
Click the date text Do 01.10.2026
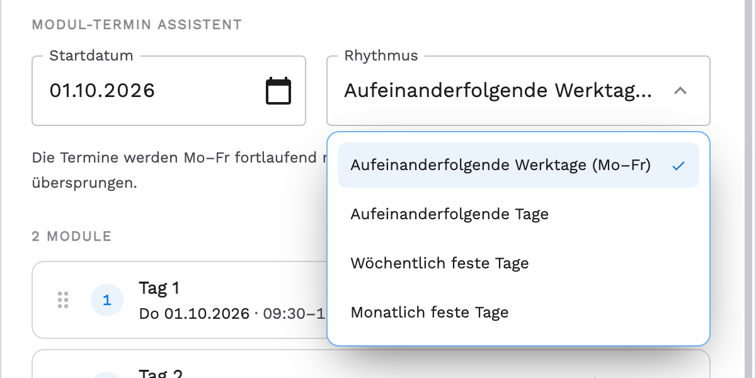point(194,314)
